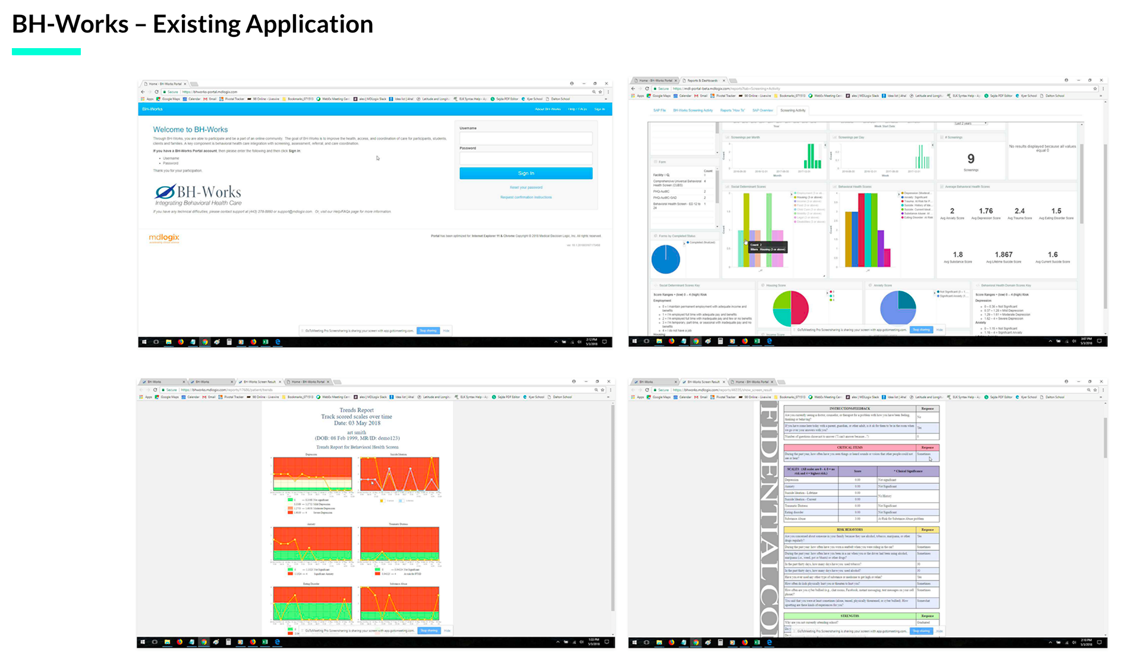The width and height of the screenshot is (1141, 671).
Task: Click the Housing (3 or above) legend entry
Action: tap(809, 197)
